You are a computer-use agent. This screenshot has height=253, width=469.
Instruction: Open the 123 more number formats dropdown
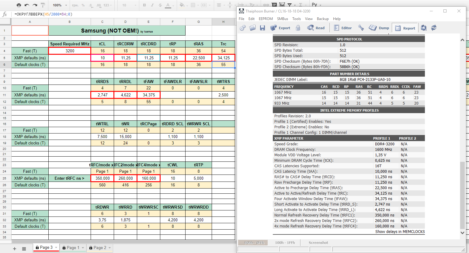[x=107, y=5]
